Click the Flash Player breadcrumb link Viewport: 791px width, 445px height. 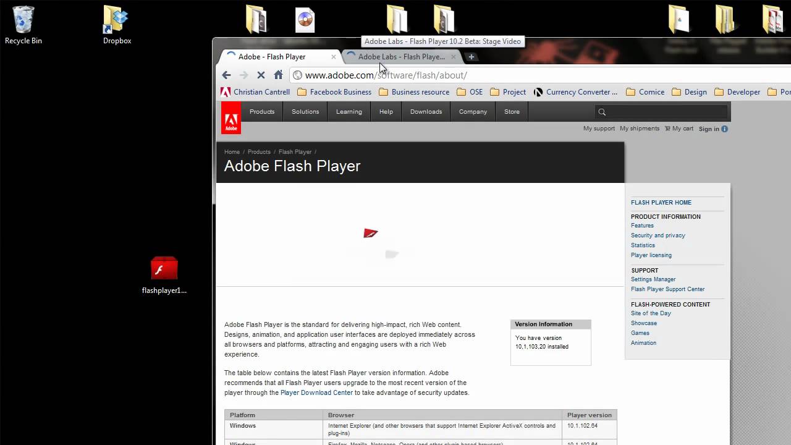pos(295,152)
